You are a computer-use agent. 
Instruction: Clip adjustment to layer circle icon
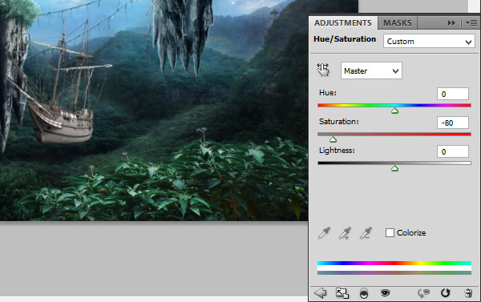click(363, 293)
